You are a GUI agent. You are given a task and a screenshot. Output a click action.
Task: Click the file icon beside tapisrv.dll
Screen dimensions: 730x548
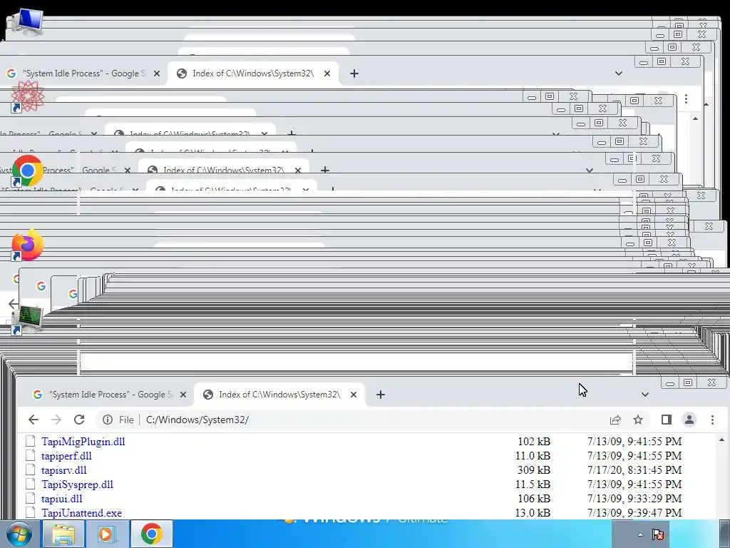point(31,470)
